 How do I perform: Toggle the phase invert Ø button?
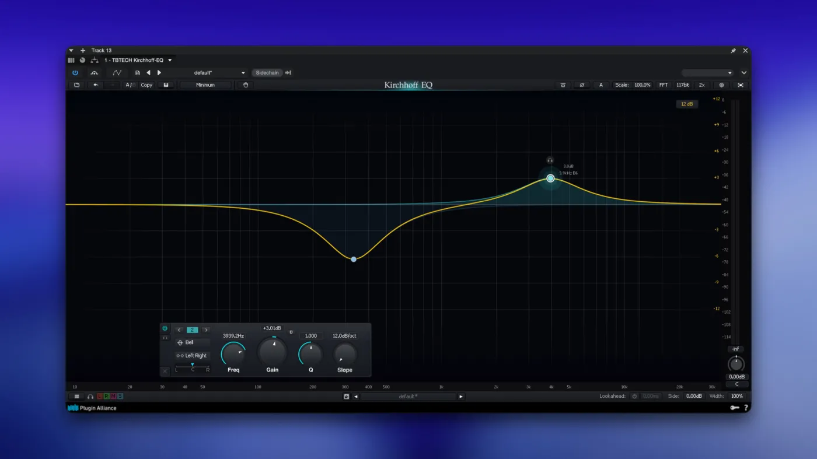pyautogui.click(x=582, y=85)
